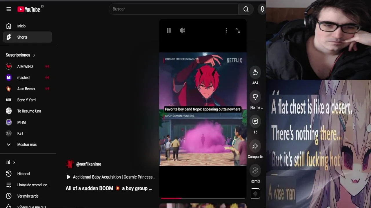371x208 pixels.
Task: Expand the Short to fullscreen
Action: (238, 30)
